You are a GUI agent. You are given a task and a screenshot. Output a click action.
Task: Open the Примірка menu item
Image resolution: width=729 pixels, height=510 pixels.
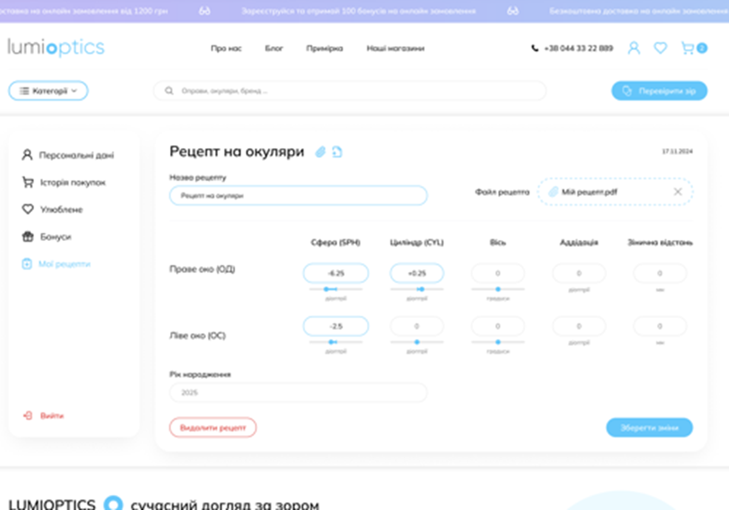[324, 49]
